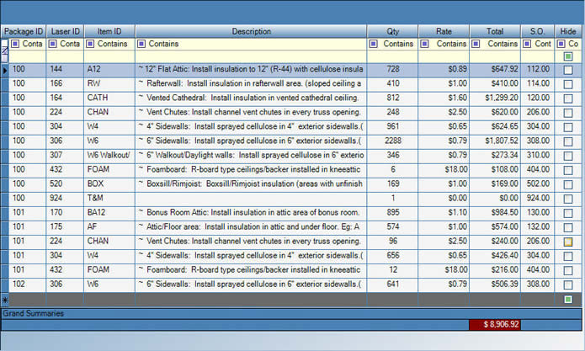The width and height of the screenshot is (585, 351).
Task: Click Package ID cell '102'
Action: [27, 285]
